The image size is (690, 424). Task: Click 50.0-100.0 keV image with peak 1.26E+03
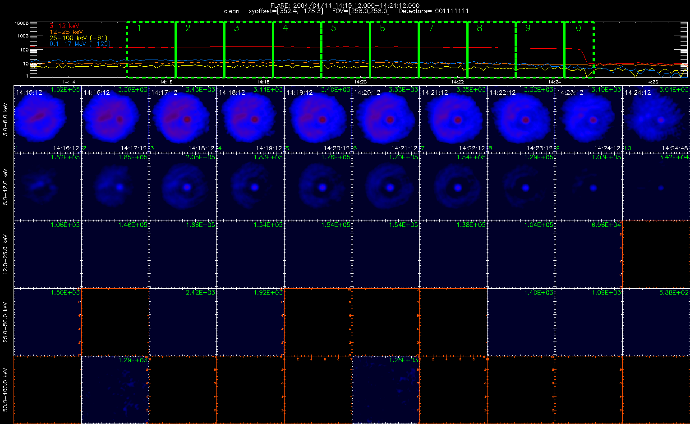click(x=386, y=389)
